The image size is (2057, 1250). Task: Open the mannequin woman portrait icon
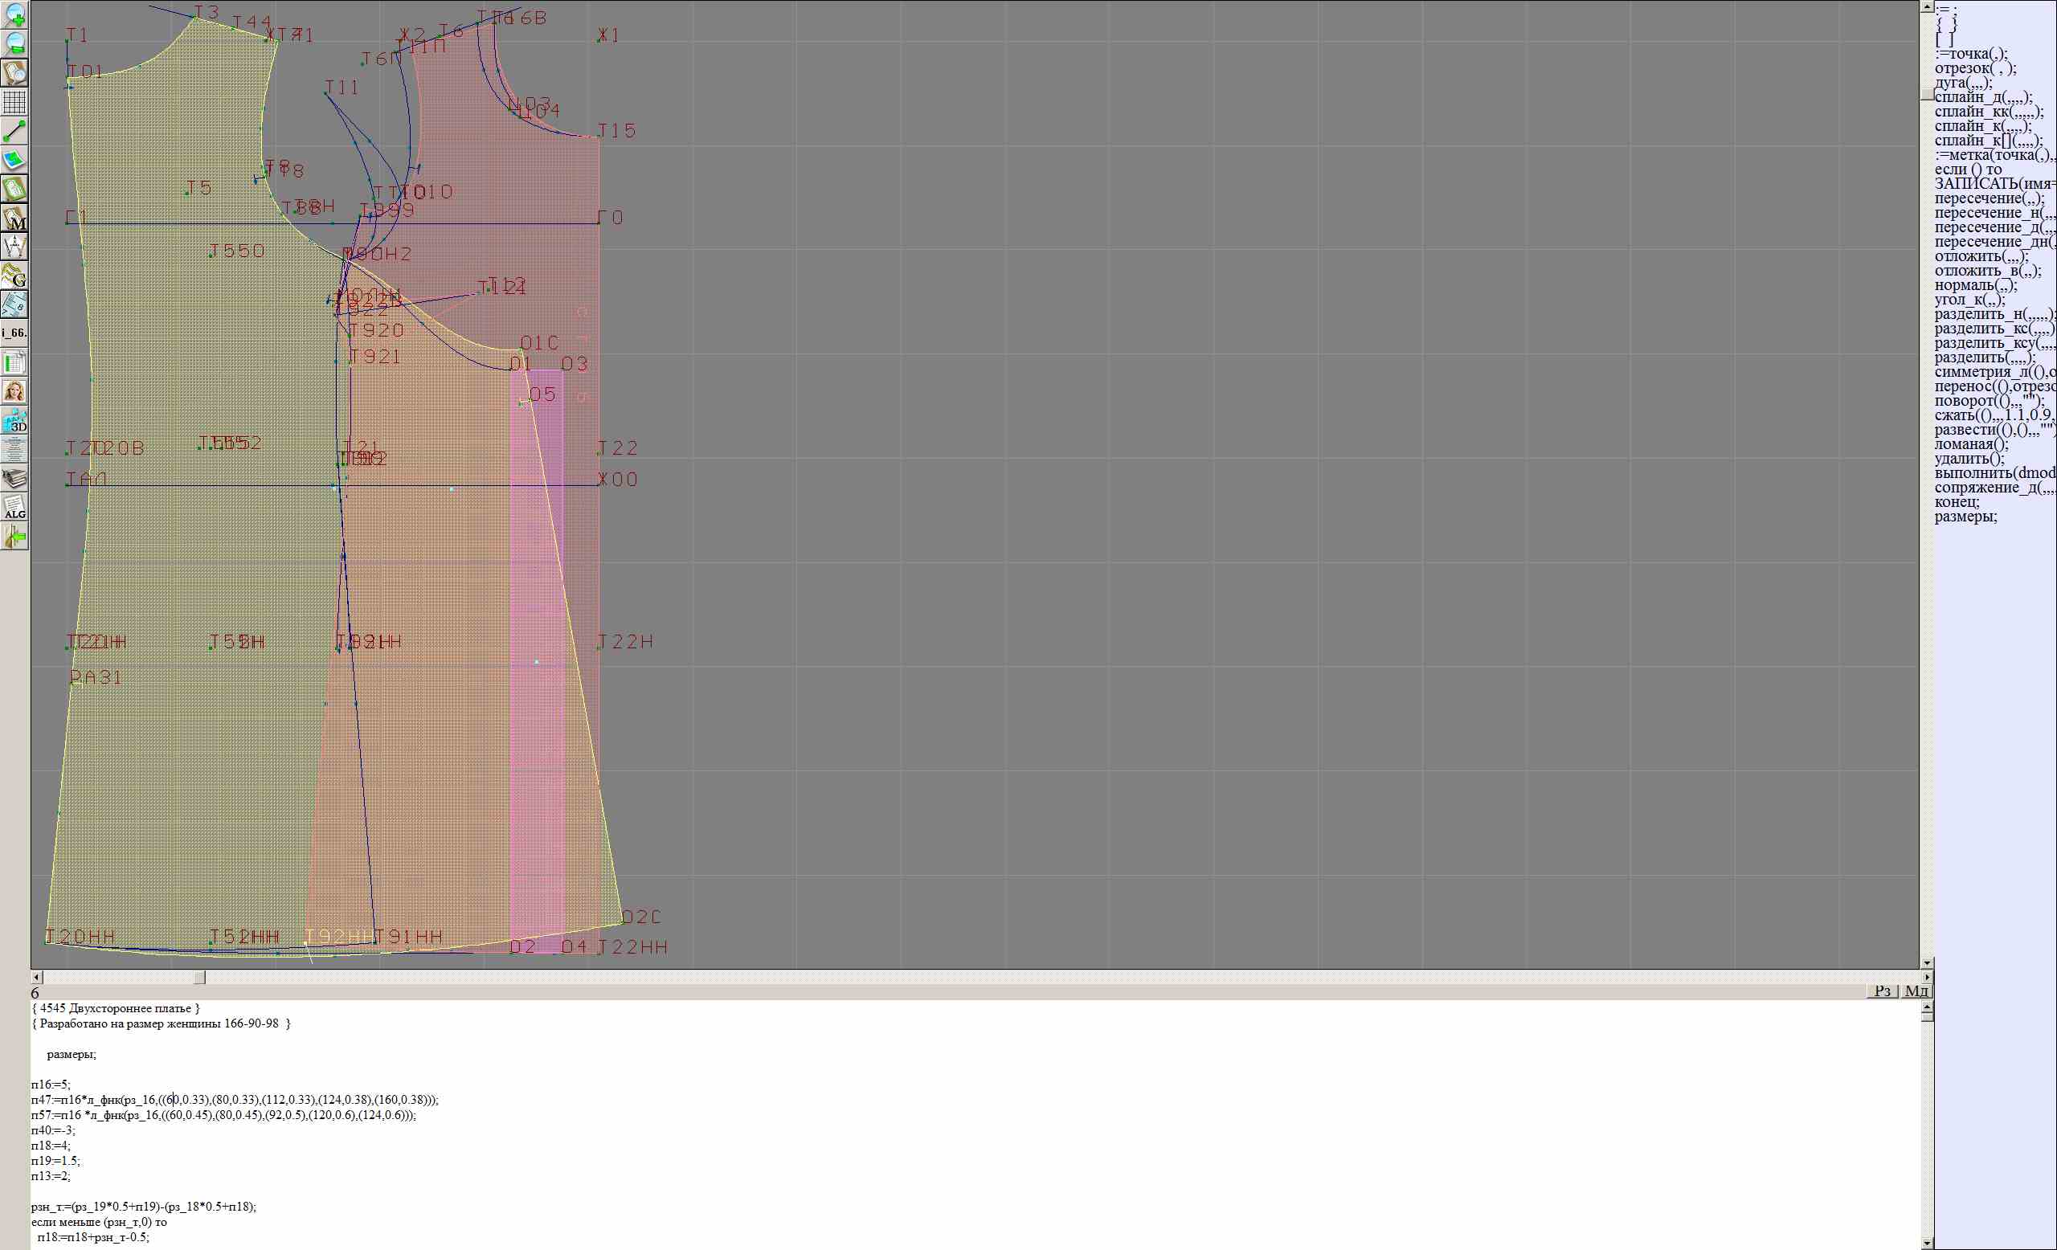[14, 391]
